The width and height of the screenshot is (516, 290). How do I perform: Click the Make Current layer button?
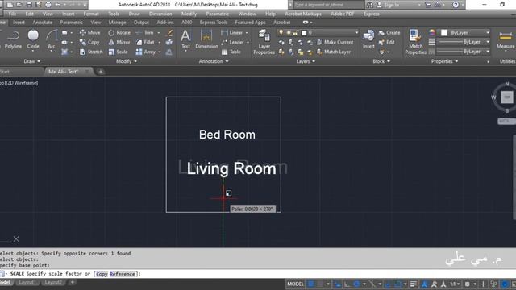[x=335, y=42]
